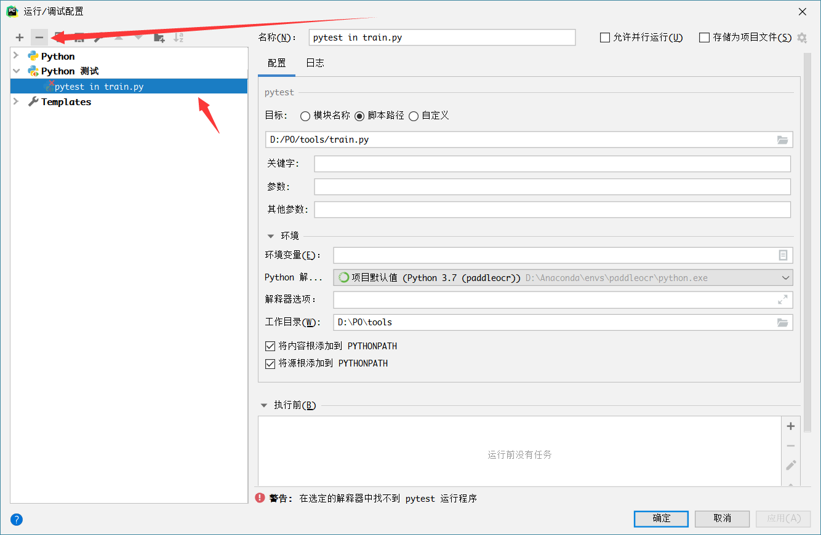
Task: Open the Python interpreter dropdown
Action: tap(785, 277)
